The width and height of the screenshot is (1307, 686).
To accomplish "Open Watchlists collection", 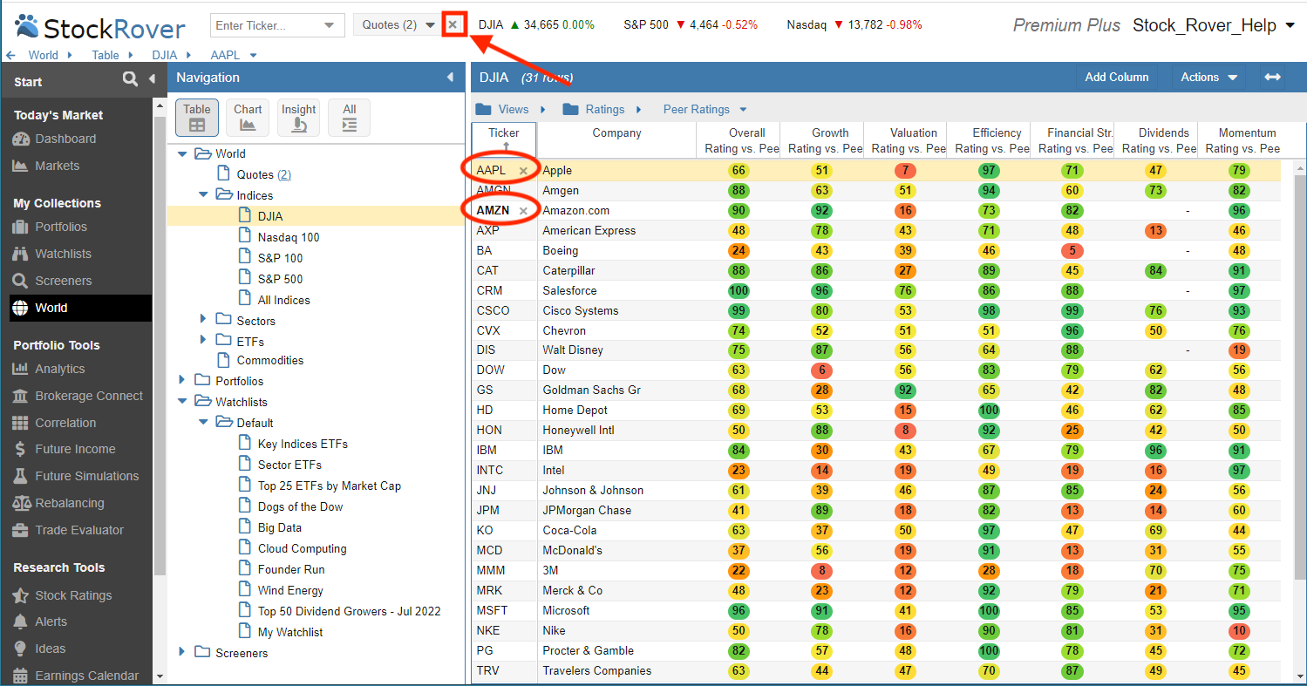I will tap(51, 254).
